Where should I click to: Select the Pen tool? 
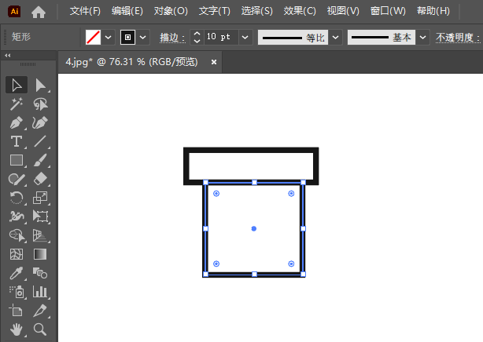[17, 123]
